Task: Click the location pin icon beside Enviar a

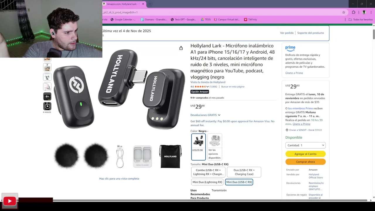Action: [287, 130]
